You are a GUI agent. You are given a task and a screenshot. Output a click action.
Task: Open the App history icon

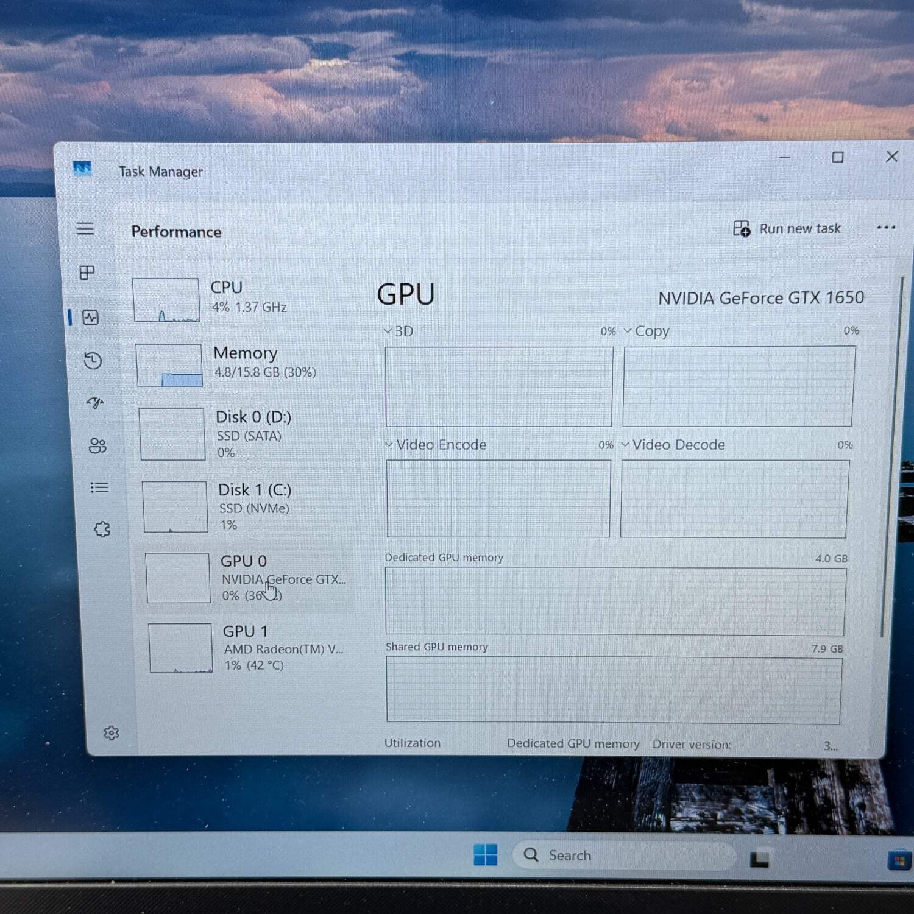coord(93,361)
